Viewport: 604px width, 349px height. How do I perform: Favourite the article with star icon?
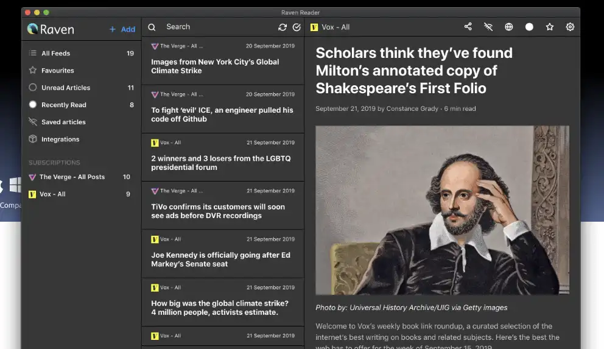click(550, 27)
